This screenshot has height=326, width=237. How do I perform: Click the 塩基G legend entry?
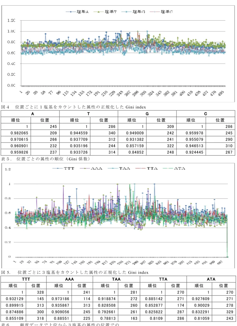(133, 12)
